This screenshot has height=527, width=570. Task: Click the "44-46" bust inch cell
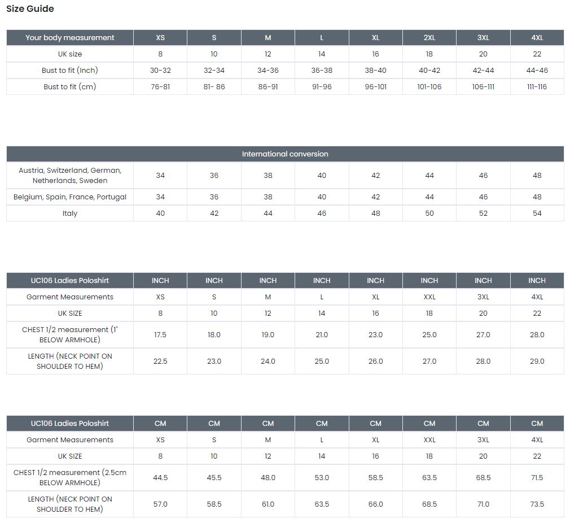537,70
